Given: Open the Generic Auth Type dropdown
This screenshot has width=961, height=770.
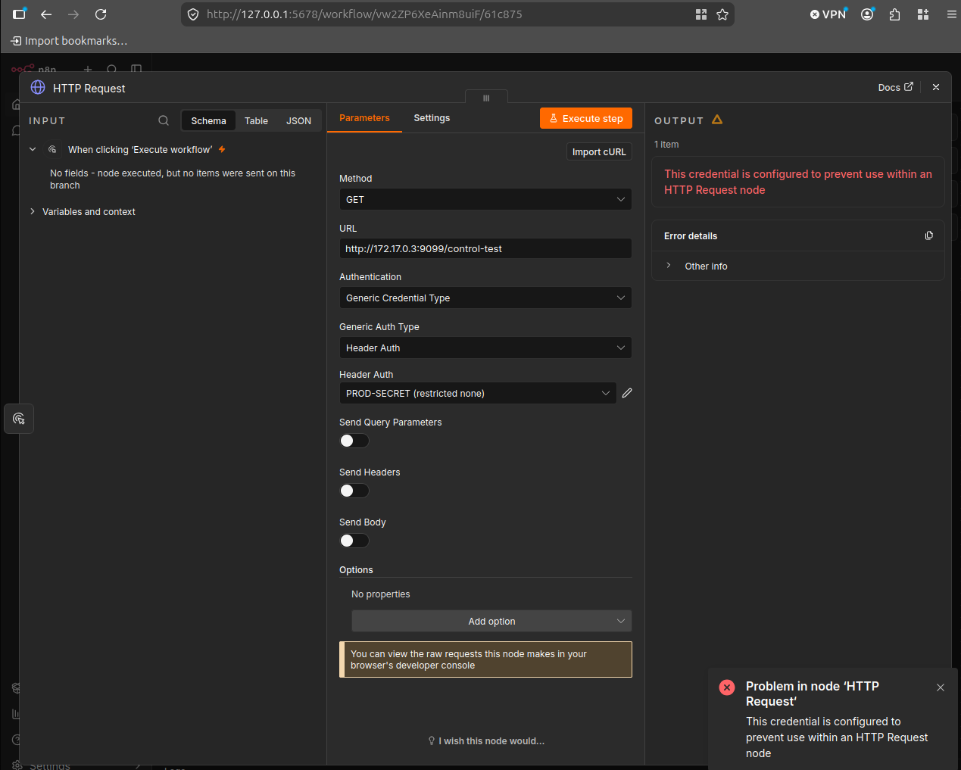Looking at the screenshot, I should (485, 348).
